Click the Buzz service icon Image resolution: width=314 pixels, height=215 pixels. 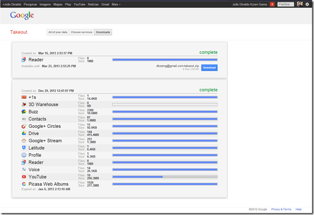(24, 112)
